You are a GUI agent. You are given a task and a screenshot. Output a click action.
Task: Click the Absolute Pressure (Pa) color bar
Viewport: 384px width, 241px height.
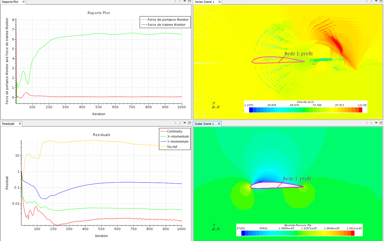coord(298,233)
